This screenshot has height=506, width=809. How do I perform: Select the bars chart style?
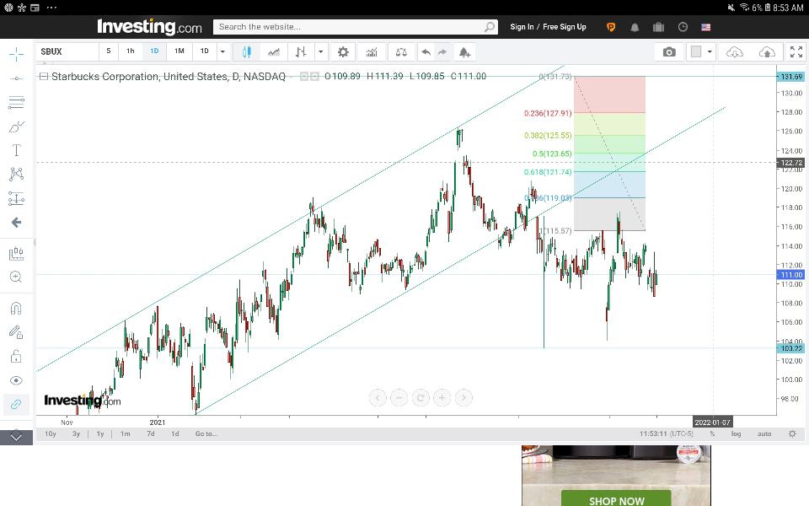pos(301,51)
